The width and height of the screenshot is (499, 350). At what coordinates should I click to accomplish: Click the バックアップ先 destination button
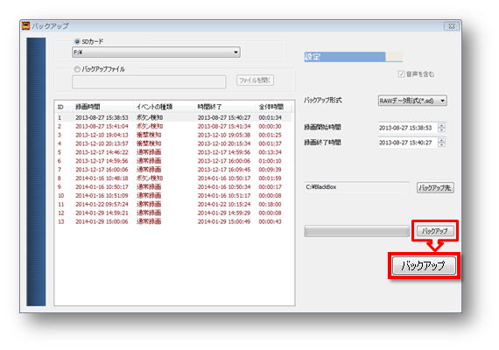tap(435, 188)
